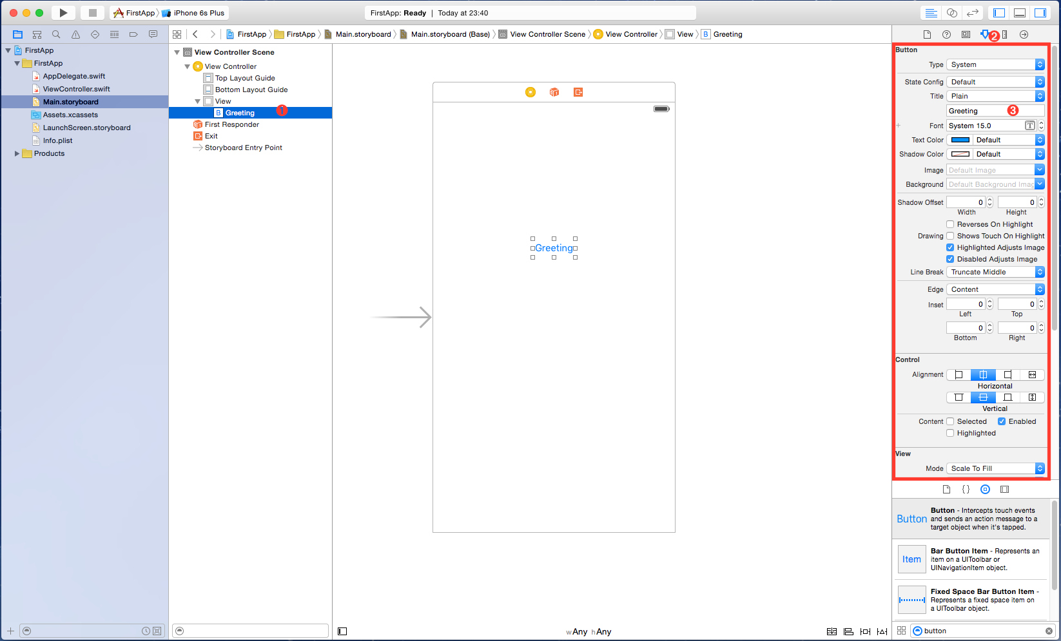Viewport: 1061px width, 641px height.
Task: Click the Stop button in toolbar
Action: (x=92, y=13)
